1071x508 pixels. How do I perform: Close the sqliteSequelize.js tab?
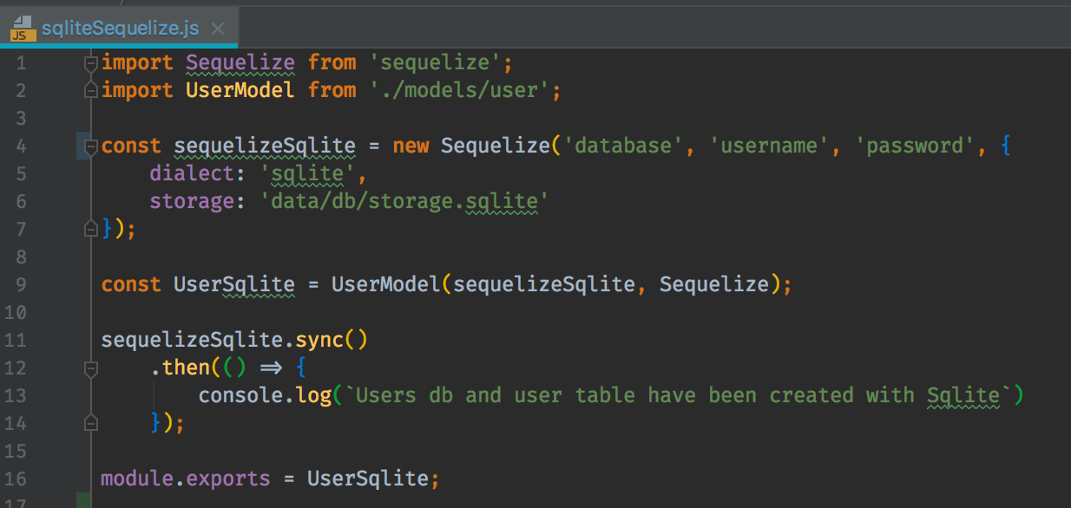tap(218, 29)
